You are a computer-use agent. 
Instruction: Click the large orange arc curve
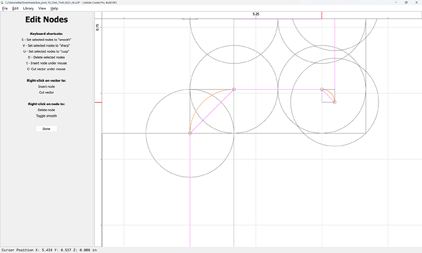tap(203, 102)
